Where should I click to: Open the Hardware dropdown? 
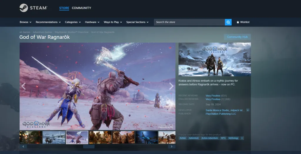coord(92,22)
